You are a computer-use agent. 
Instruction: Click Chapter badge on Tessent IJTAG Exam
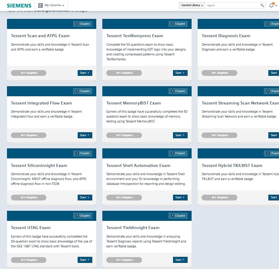pyautogui.click(x=83, y=216)
